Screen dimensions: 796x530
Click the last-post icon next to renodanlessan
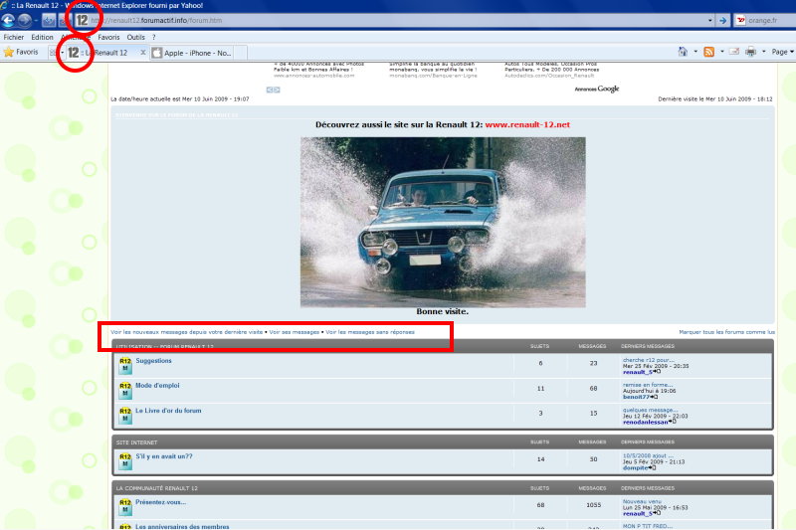[x=673, y=422]
